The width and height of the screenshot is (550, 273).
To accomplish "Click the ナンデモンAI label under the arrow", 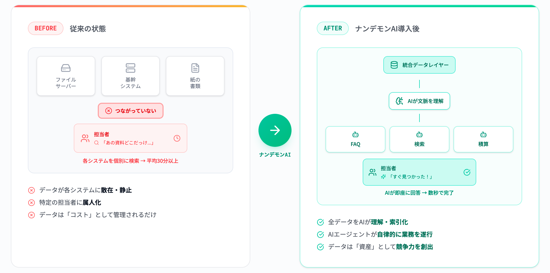I will click(275, 155).
